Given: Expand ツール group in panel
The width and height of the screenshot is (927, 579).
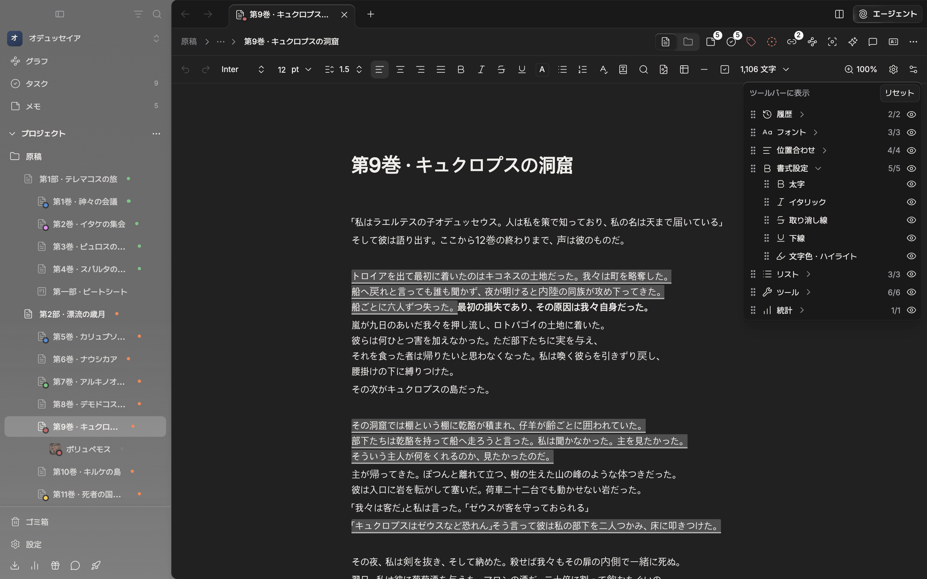Looking at the screenshot, I should [808, 292].
